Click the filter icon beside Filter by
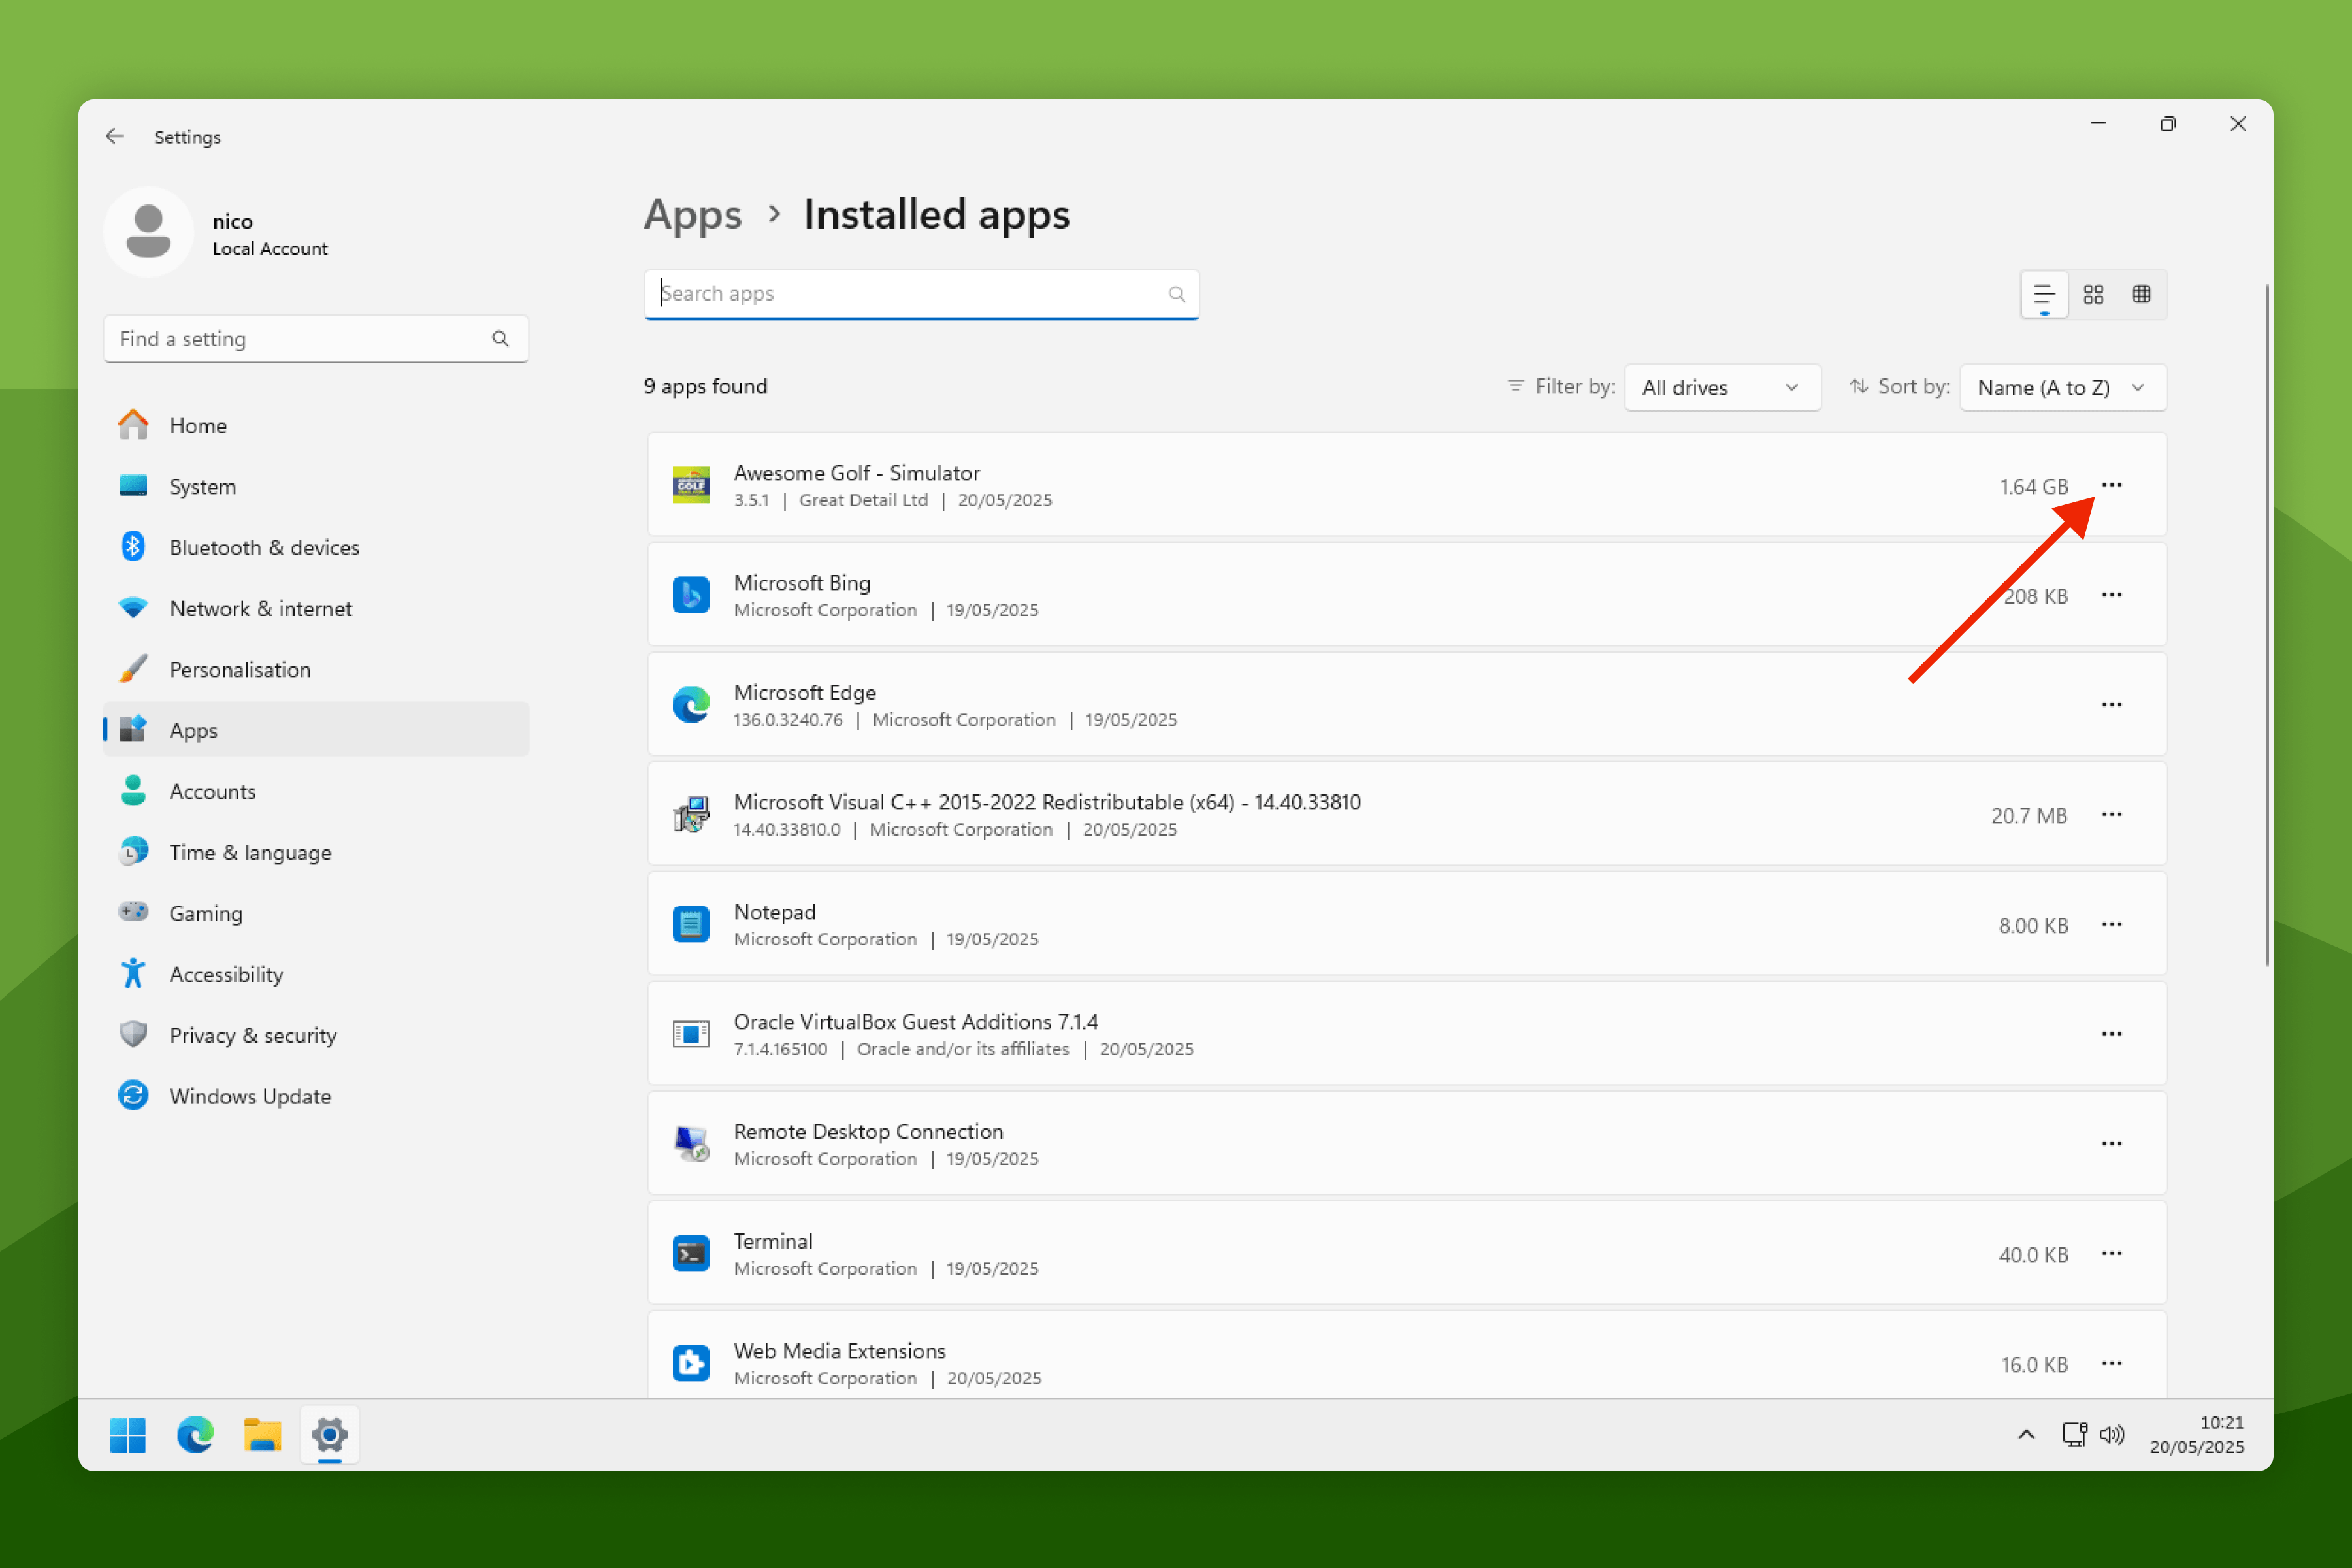 point(1516,387)
